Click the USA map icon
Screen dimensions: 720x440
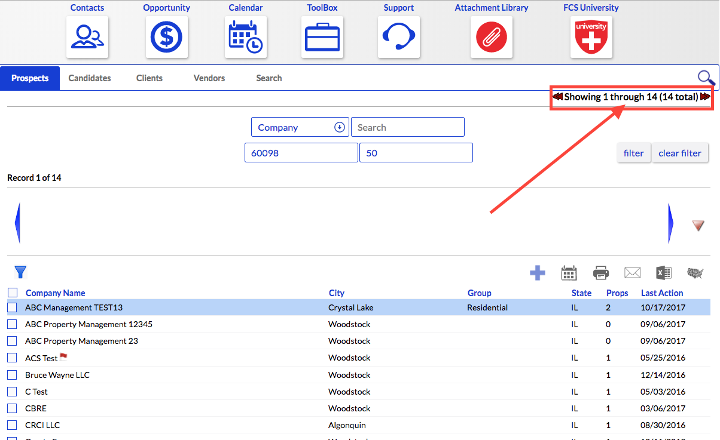click(x=695, y=273)
